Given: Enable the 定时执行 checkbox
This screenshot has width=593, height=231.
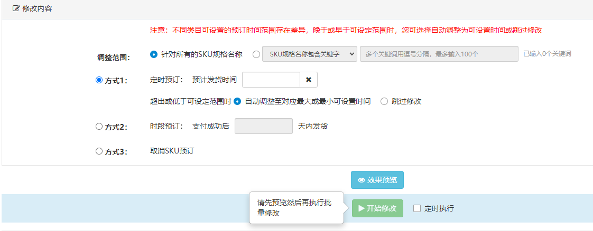Looking at the screenshot, I should point(417,208).
